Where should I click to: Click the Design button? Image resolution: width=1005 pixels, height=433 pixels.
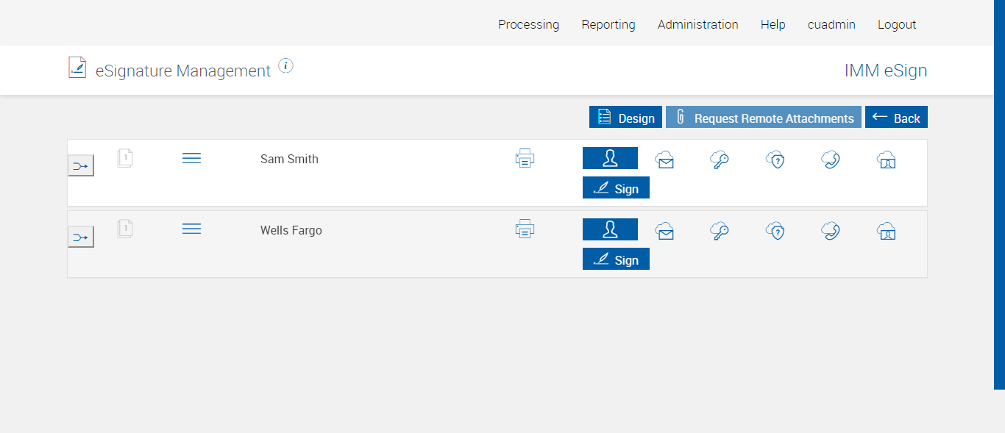[625, 118]
